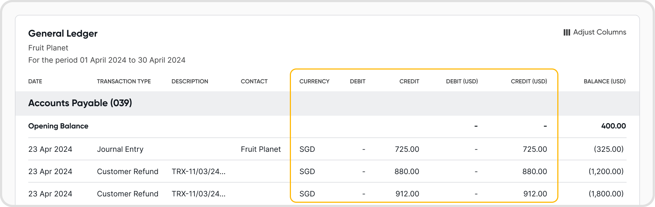Image resolution: width=655 pixels, height=207 pixels.
Task: Click the Debit (USD) column header
Action: 462,81
